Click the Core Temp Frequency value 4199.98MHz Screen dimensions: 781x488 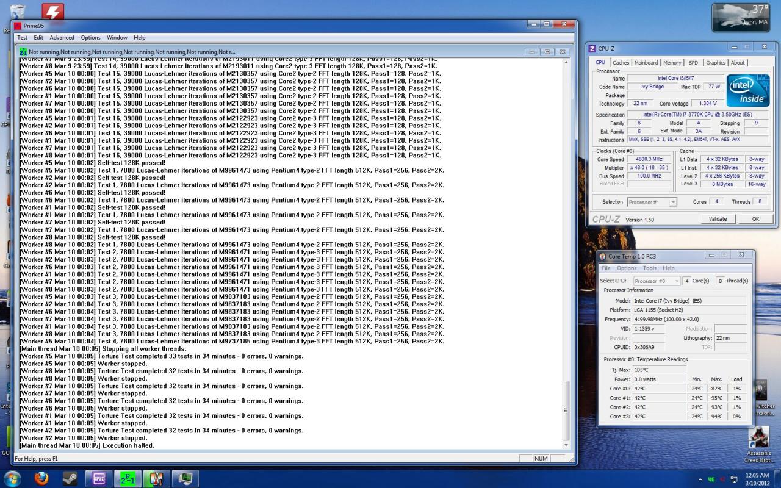tap(689, 320)
